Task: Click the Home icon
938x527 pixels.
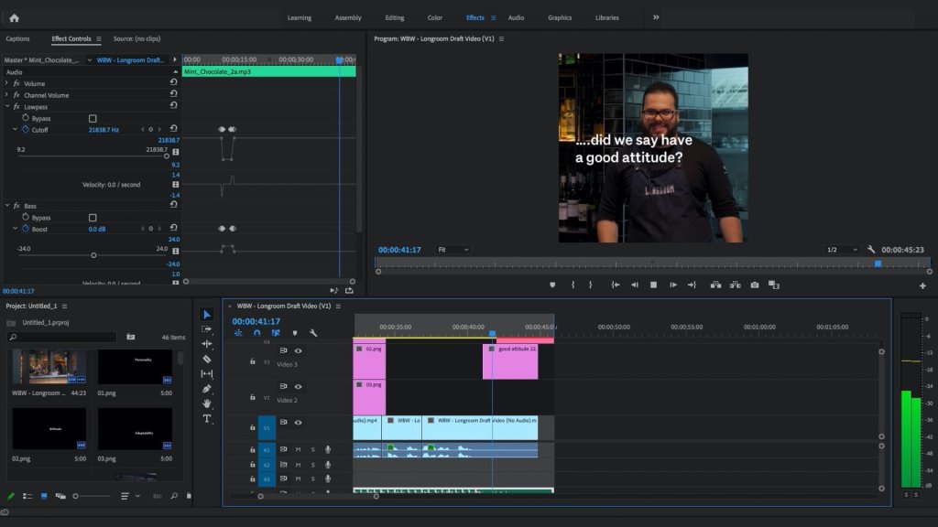Action: pos(15,18)
